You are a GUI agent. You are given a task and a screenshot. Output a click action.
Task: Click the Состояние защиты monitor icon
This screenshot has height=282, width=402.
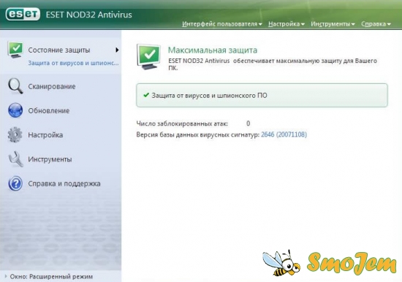click(15, 50)
